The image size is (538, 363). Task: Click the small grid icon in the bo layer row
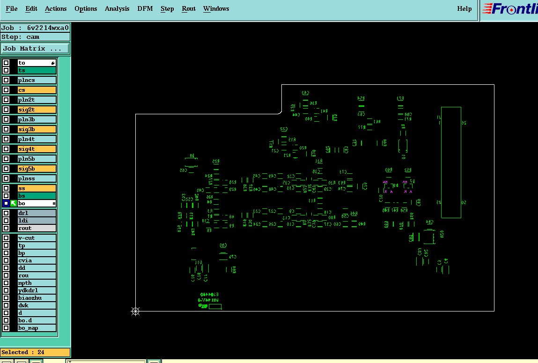(x=54, y=203)
